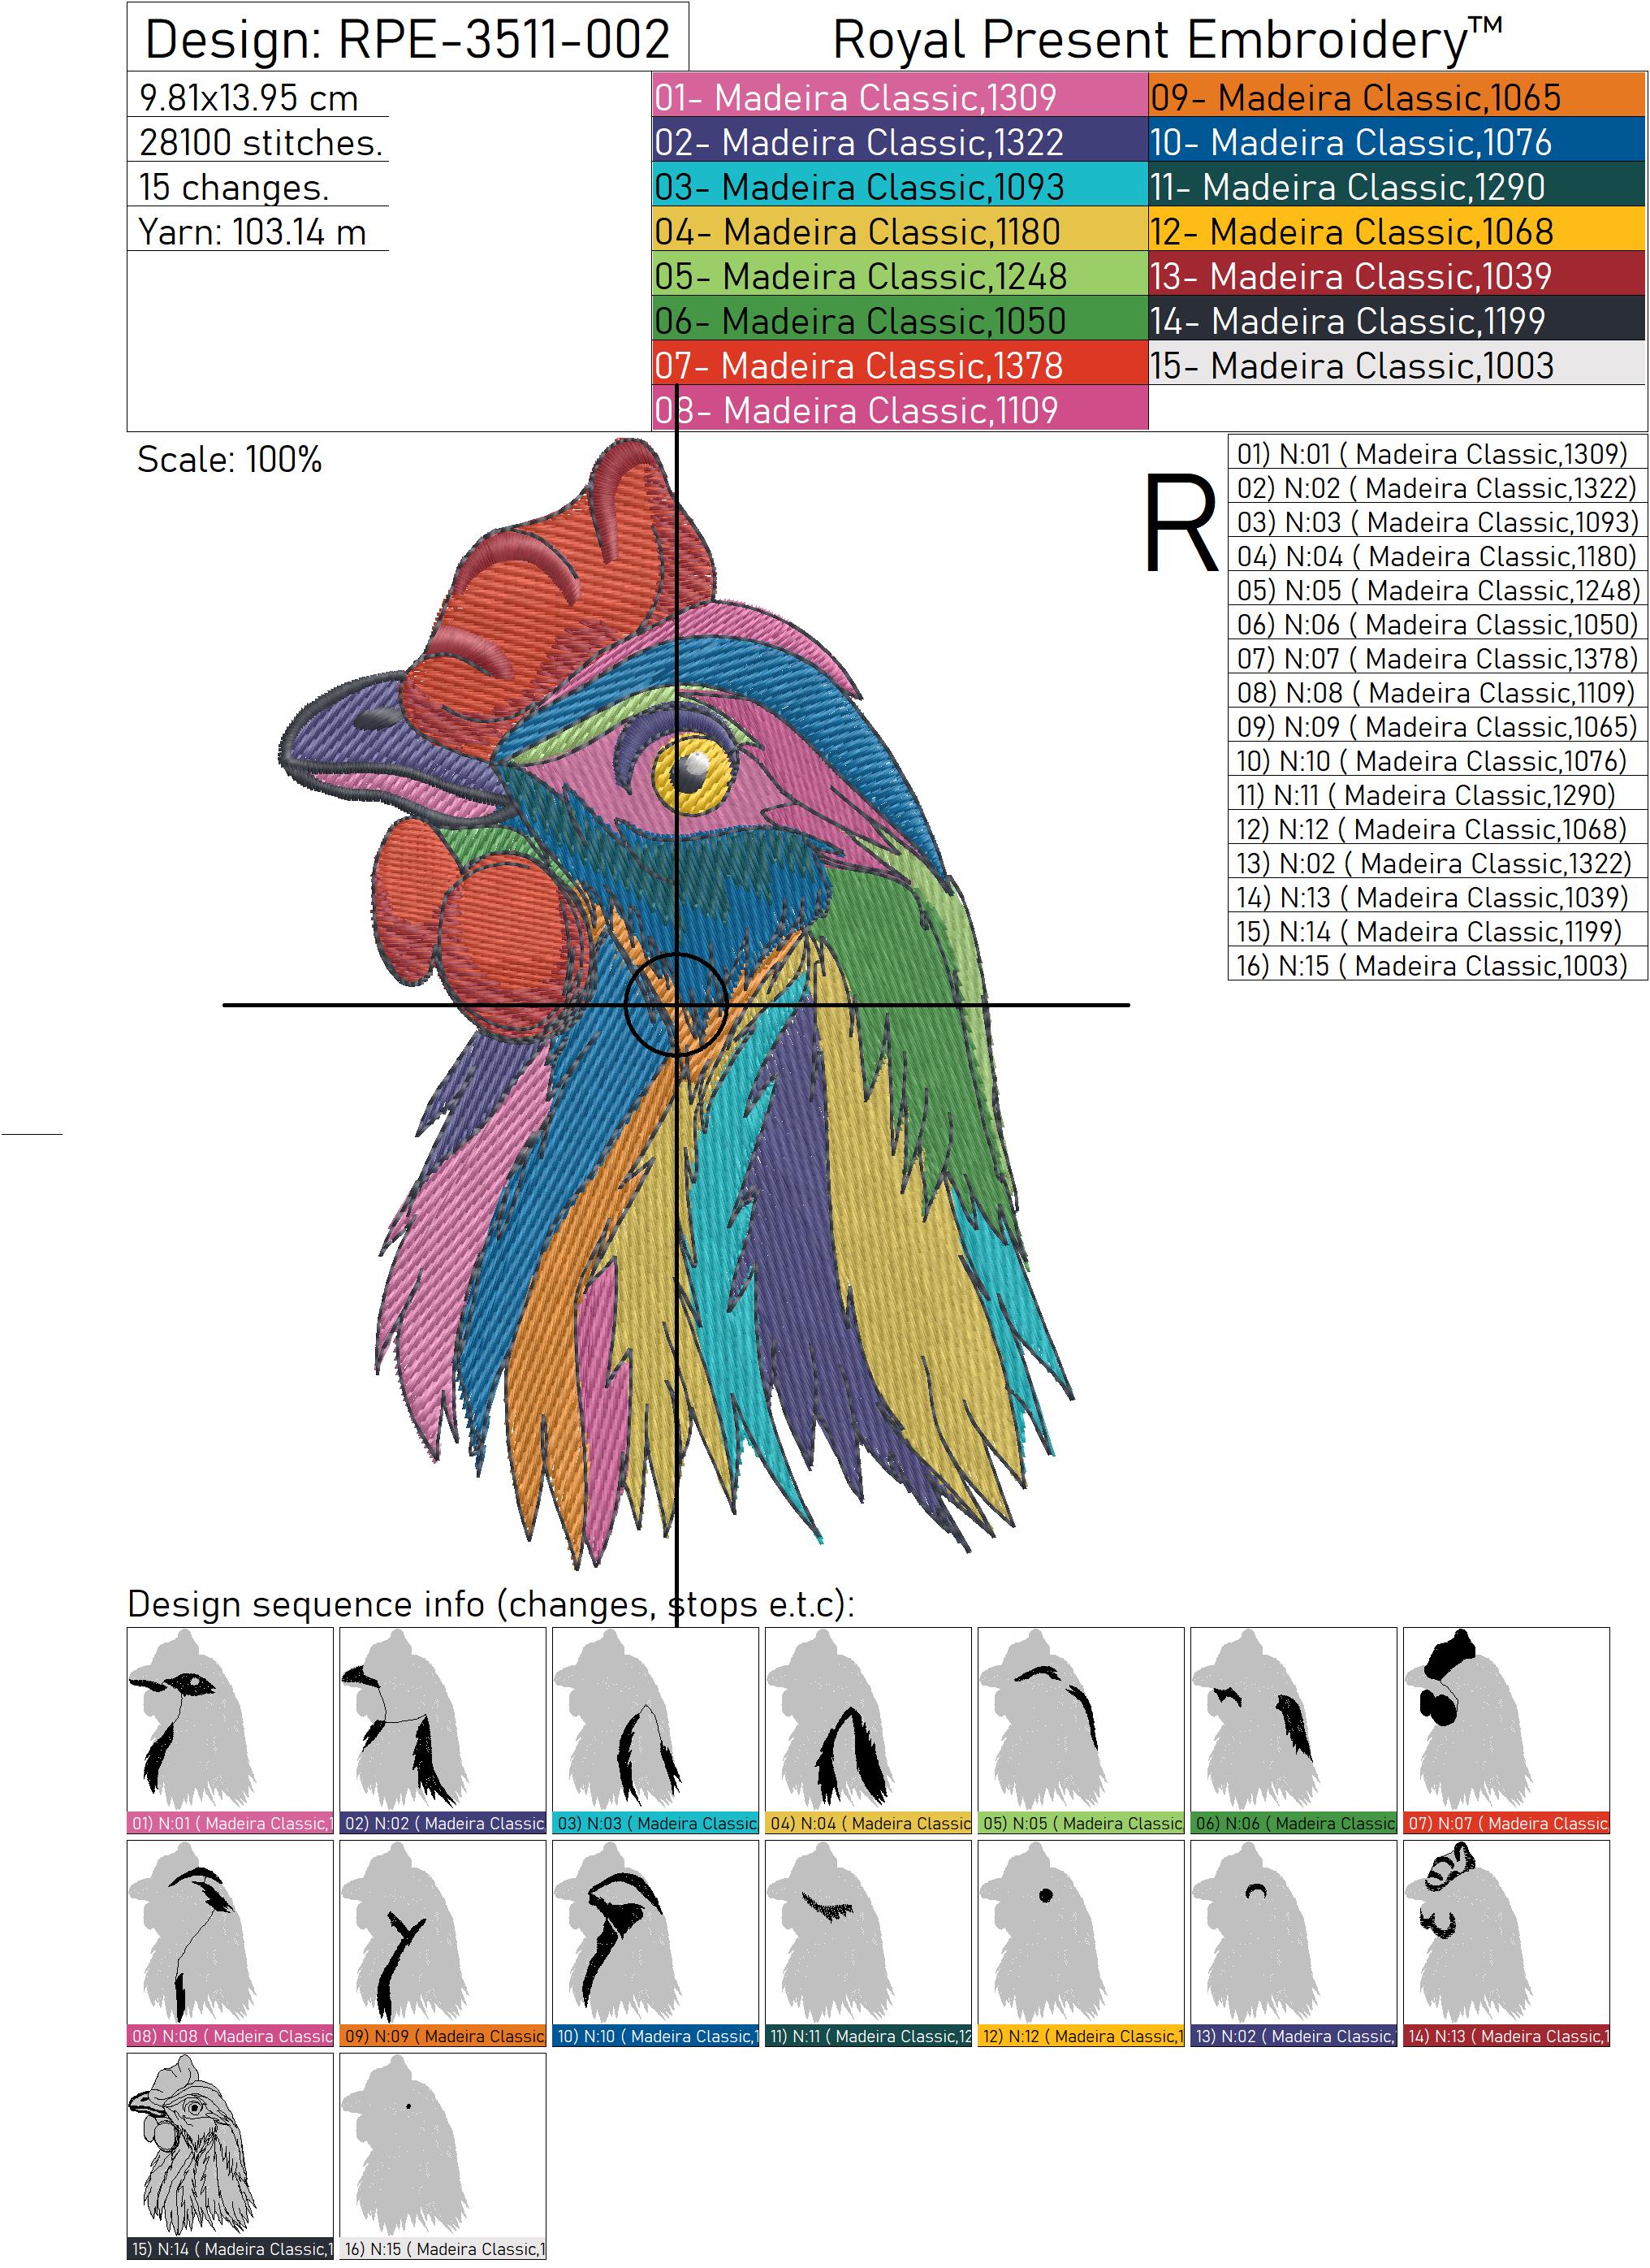Click list row '15) N:14 ( Madeira Classic,1199)'
Viewport: 1650px width, 2268px height.
tap(1437, 931)
